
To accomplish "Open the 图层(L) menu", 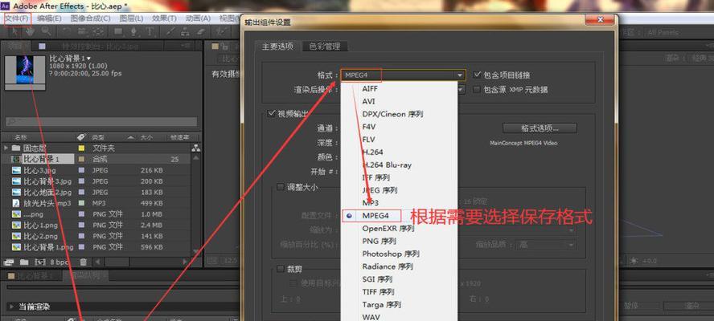I will click(x=131, y=18).
